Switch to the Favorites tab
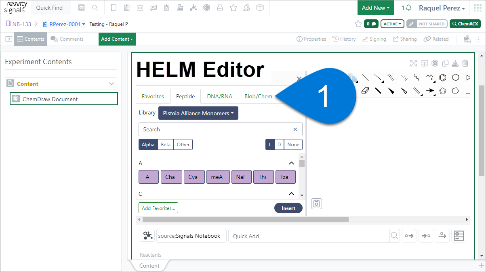 [153, 96]
